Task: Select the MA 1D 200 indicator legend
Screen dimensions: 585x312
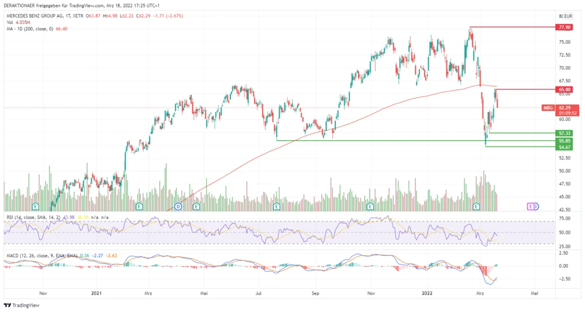Action: click(x=37, y=29)
